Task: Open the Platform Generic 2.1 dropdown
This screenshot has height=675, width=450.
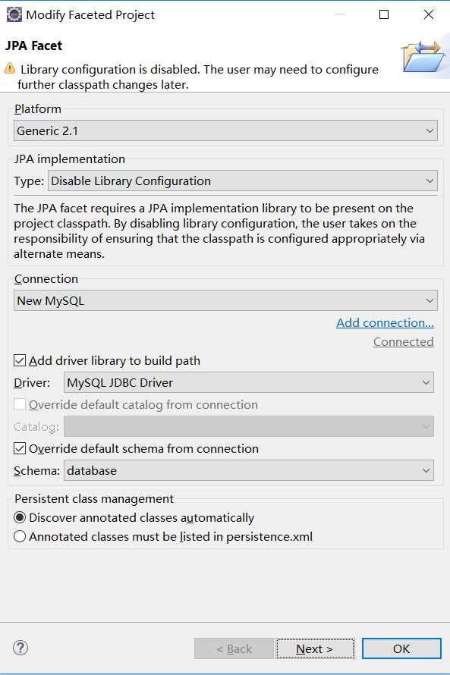Action: (x=225, y=130)
